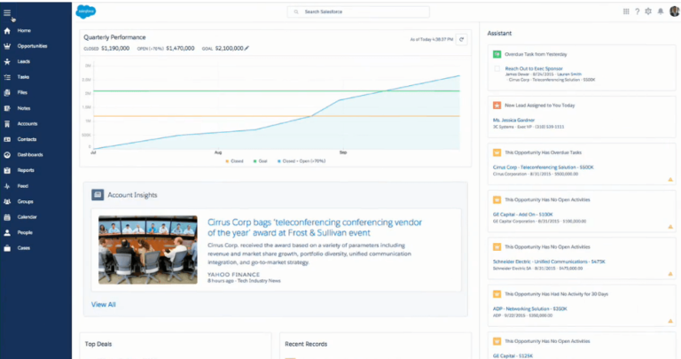Click the $2,100,000 goal value
Screen dimensions: 681x359
[230, 48]
